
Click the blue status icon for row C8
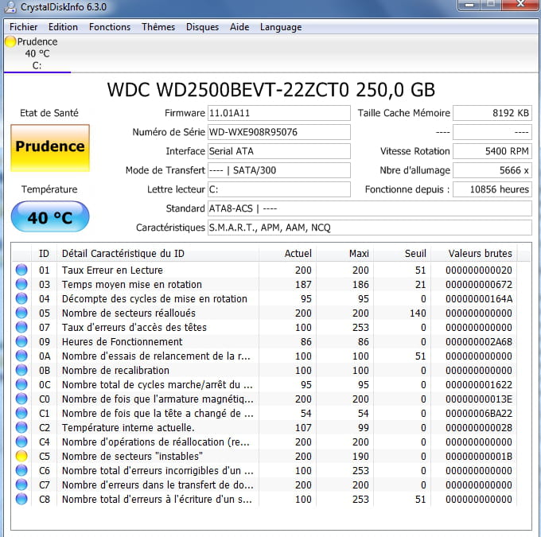[x=21, y=499]
